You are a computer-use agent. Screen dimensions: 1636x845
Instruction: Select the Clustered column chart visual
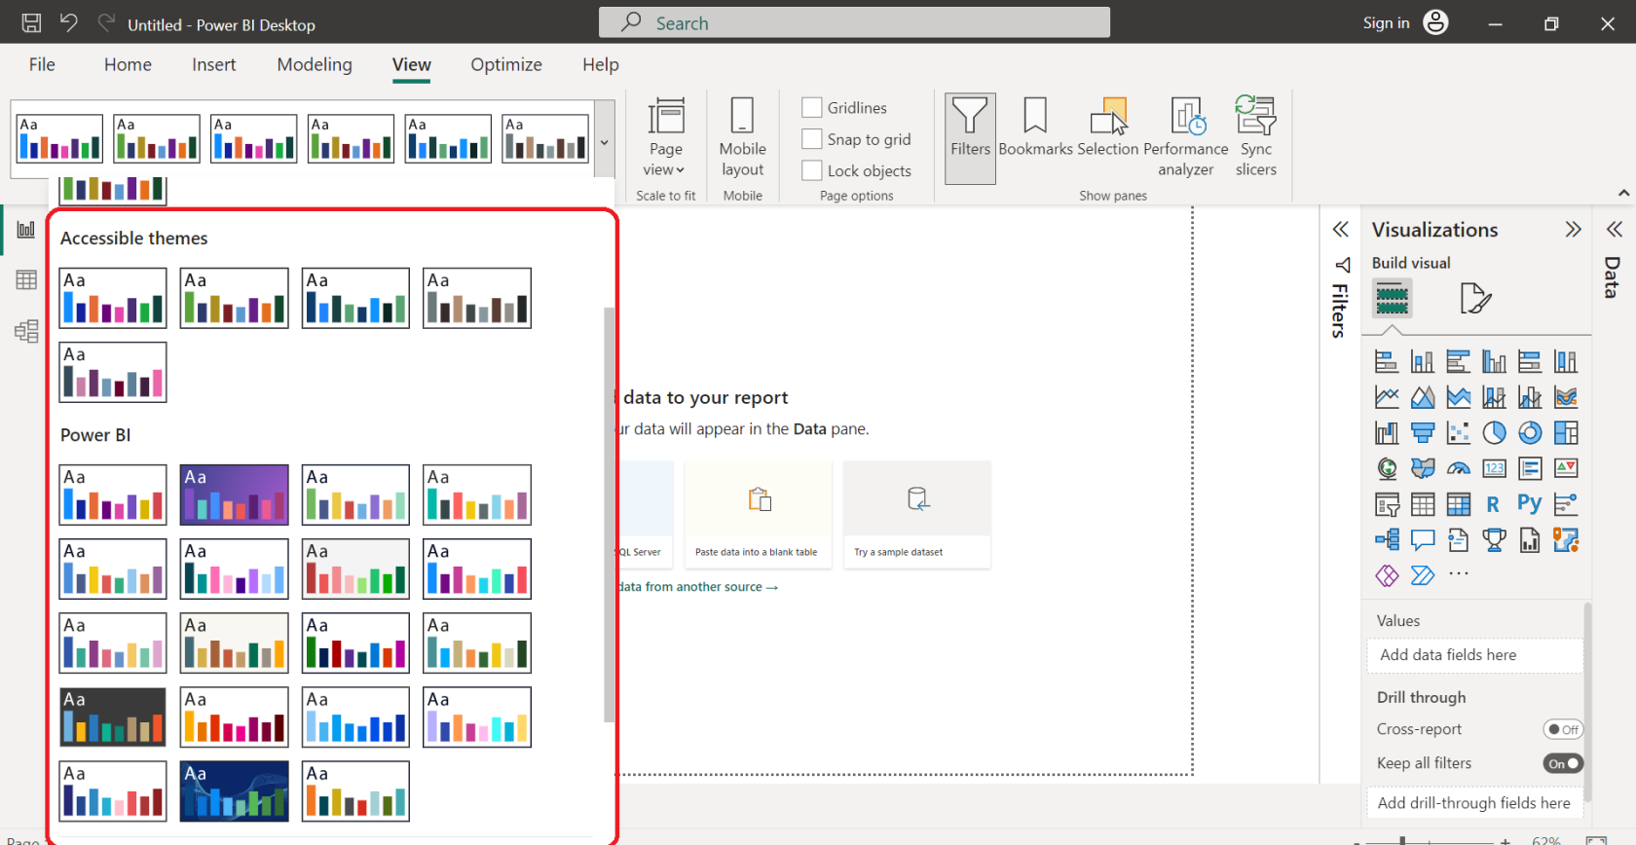pyautogui.click(x=1494, y=362)
